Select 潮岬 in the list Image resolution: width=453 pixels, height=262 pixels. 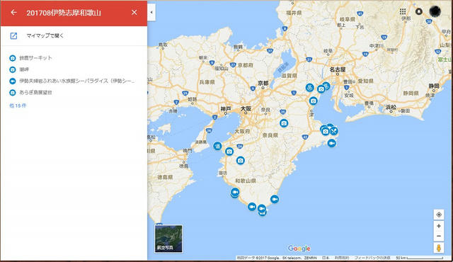click(x=24, y=69)
